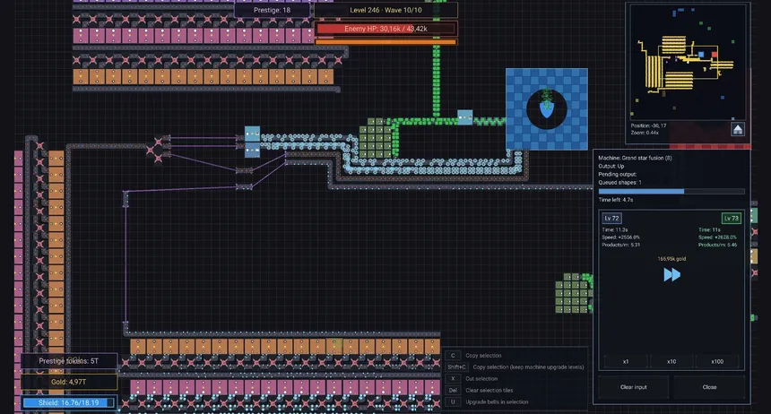Select the shield core in blue base
The width and height of the screenshot is (771, 414).
pos(546,108)
